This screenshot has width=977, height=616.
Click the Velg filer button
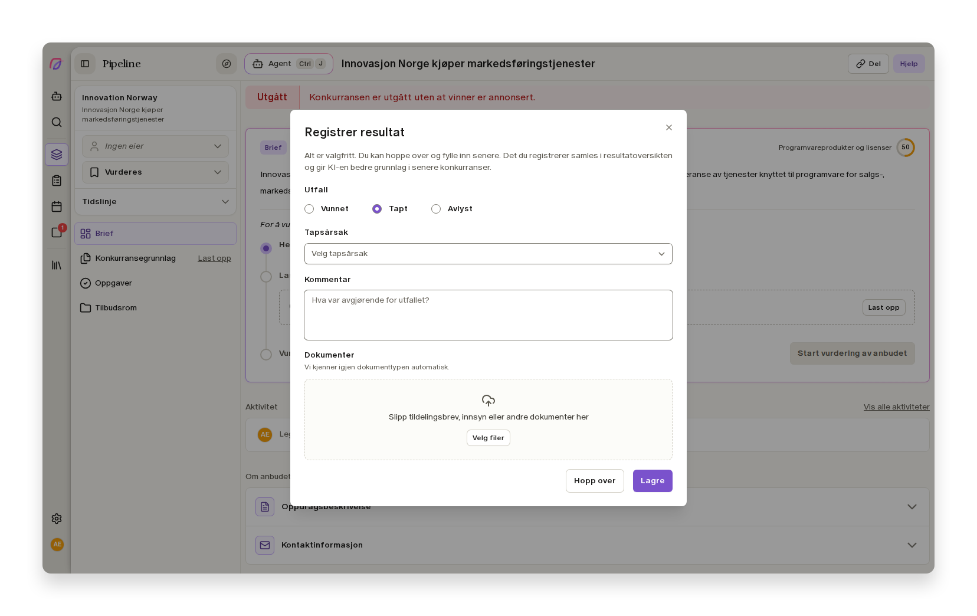tap(488, 438)
